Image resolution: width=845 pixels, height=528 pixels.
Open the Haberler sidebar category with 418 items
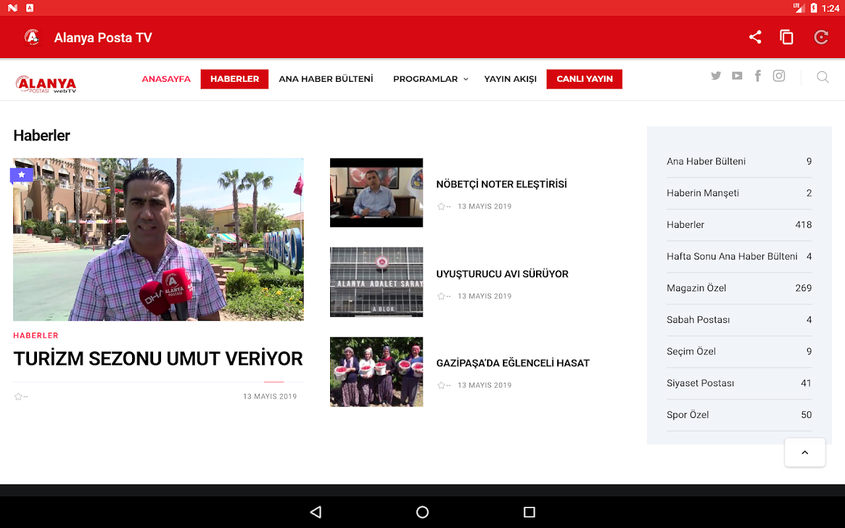(739, 225)
